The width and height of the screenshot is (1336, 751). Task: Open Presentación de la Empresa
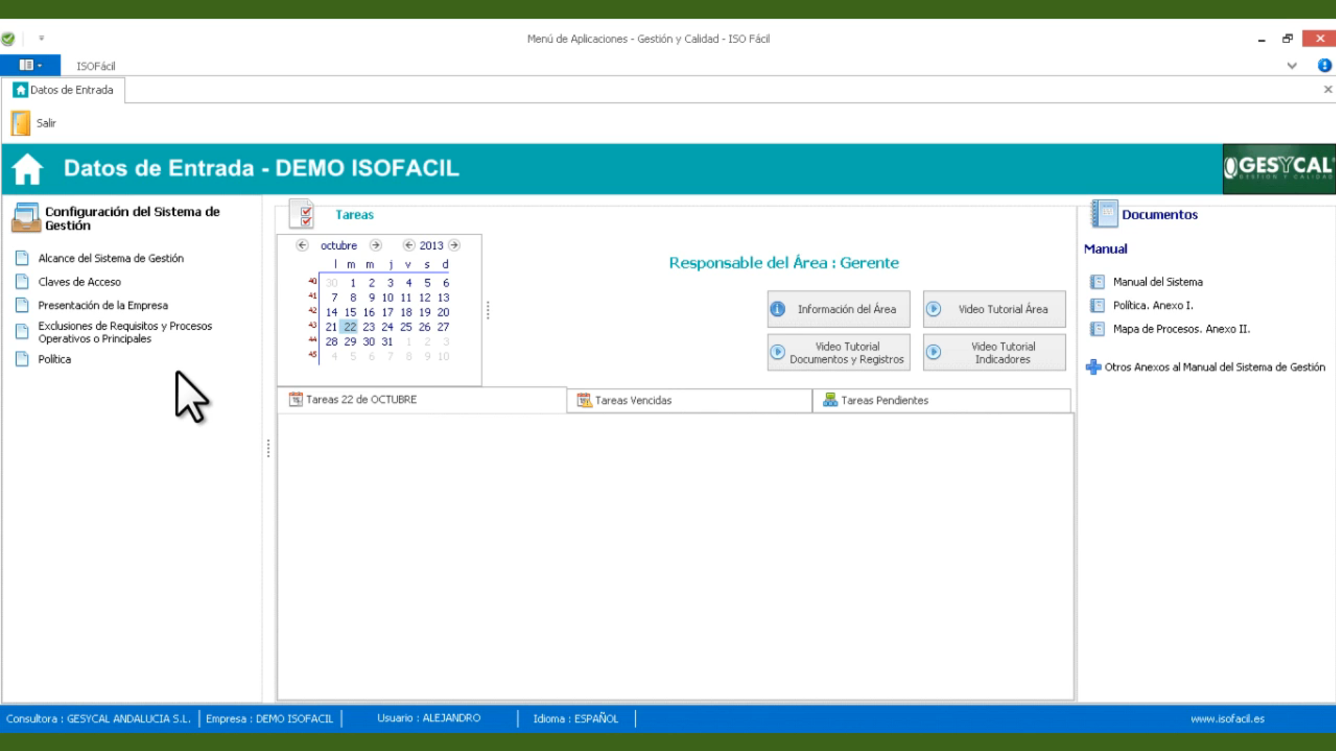(x=103, y=306)
